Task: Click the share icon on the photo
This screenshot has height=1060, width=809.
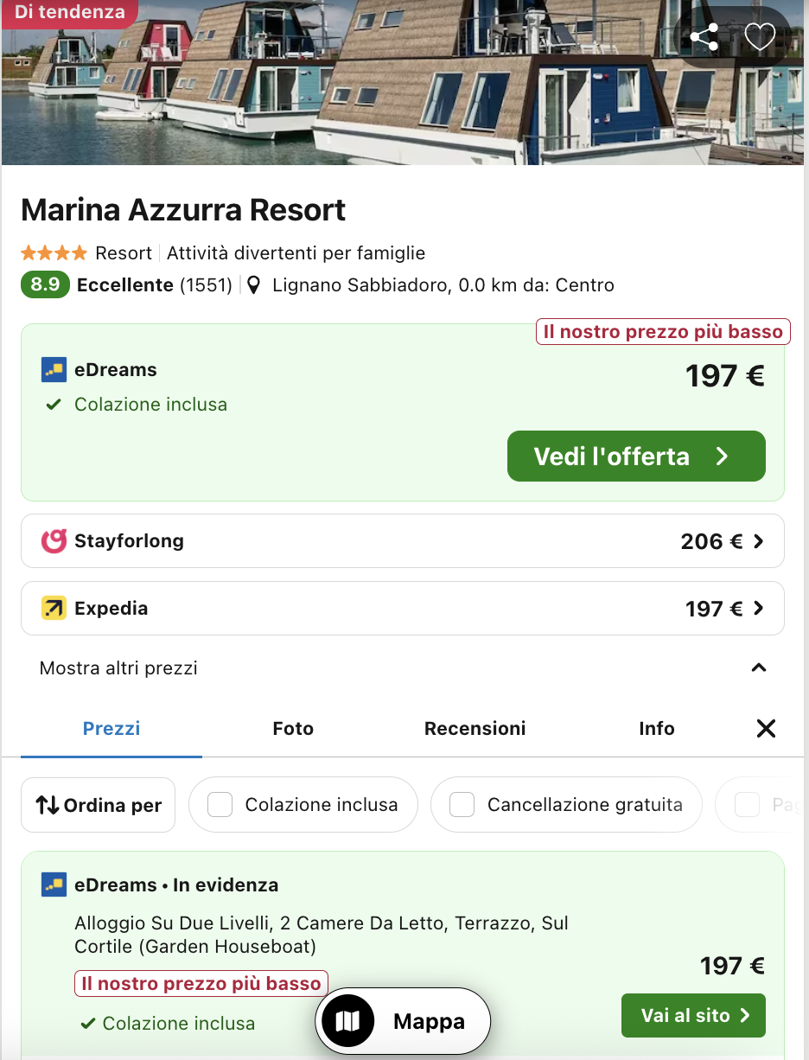Action: click(704, 37)
